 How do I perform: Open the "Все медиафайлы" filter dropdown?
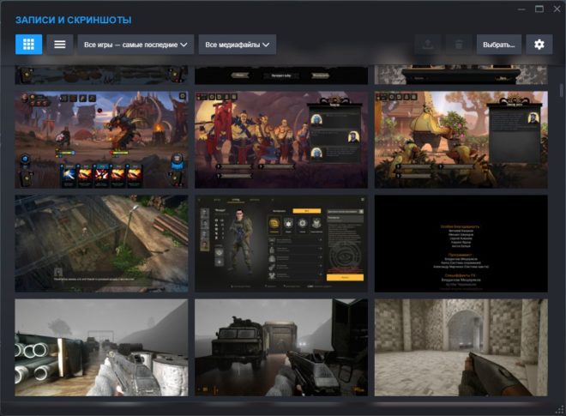238,45
